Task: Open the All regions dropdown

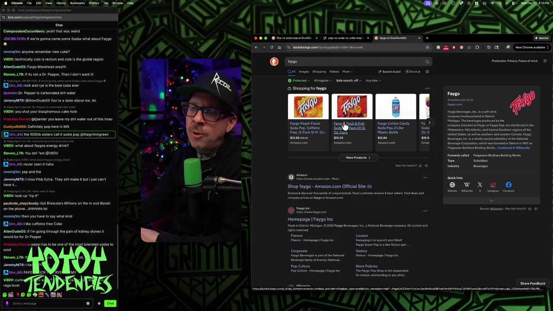Action: click(x=323, y=80)
